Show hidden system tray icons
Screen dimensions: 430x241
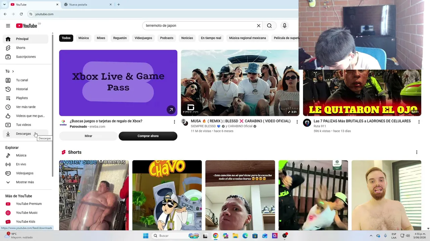click(x=371, y=236)
